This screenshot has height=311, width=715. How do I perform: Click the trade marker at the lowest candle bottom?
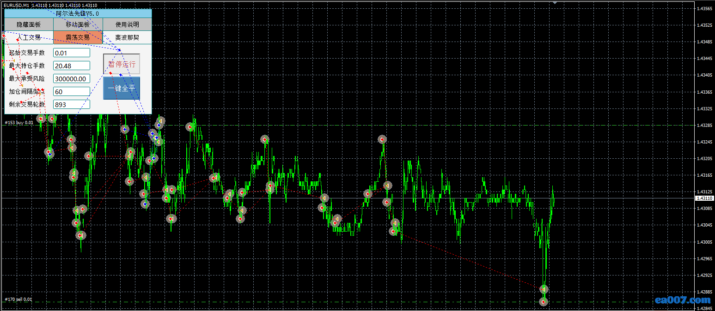(544, 302)
